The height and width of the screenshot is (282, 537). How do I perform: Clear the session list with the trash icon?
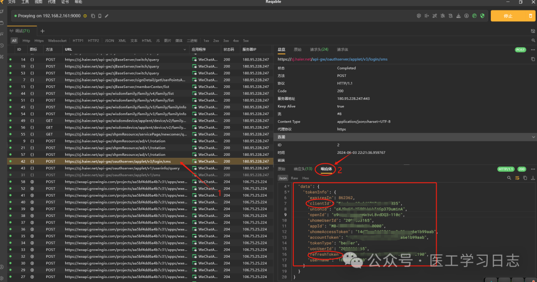(531, 16)
